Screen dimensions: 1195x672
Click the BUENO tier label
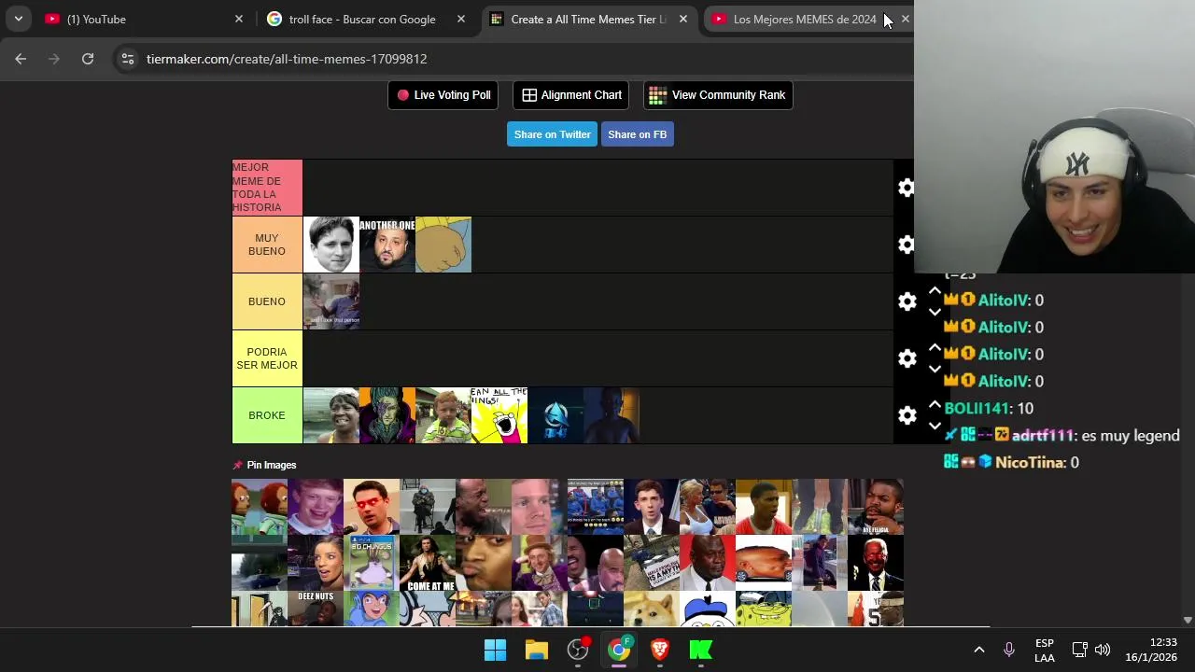click(267, 301)
